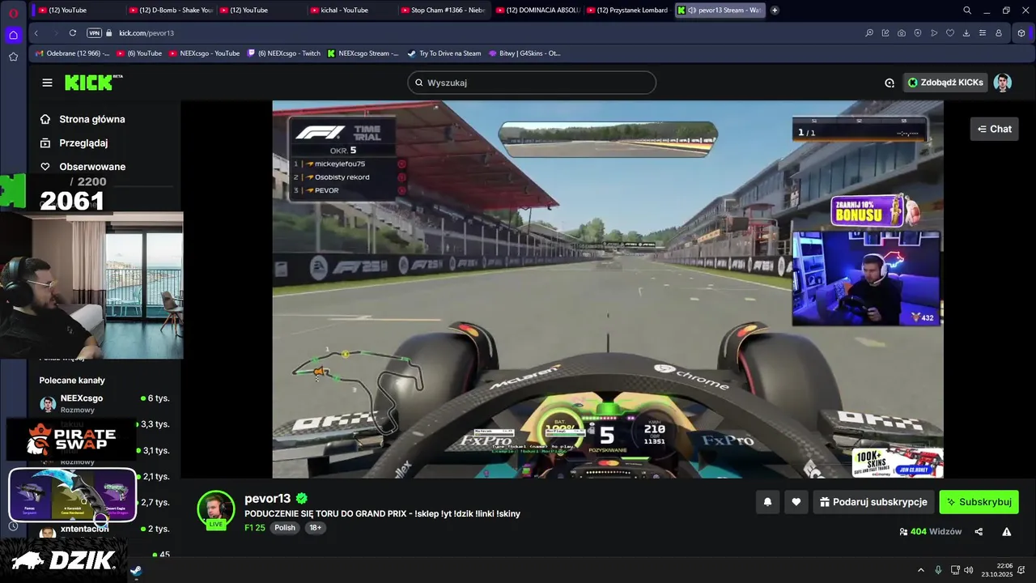Screen dimensions: 1036x583
Task: Open the volume speaker tray icon
Action: [x=969, y=570]
